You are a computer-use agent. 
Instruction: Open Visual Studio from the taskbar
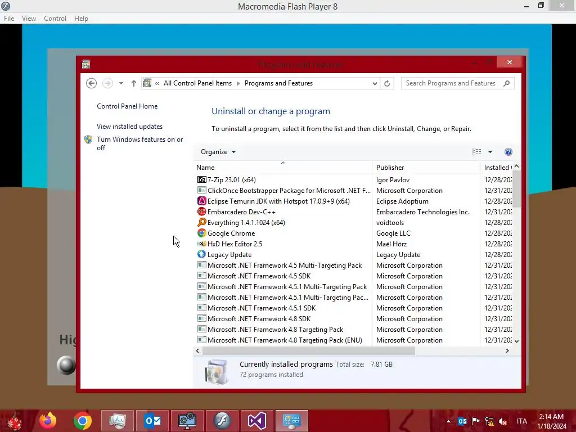click(257, 421)
